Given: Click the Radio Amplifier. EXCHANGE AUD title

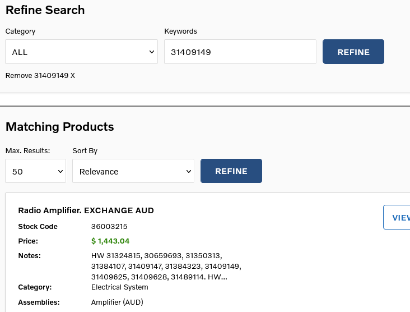Looking at the screenshot, I should (x=86, y=210).
